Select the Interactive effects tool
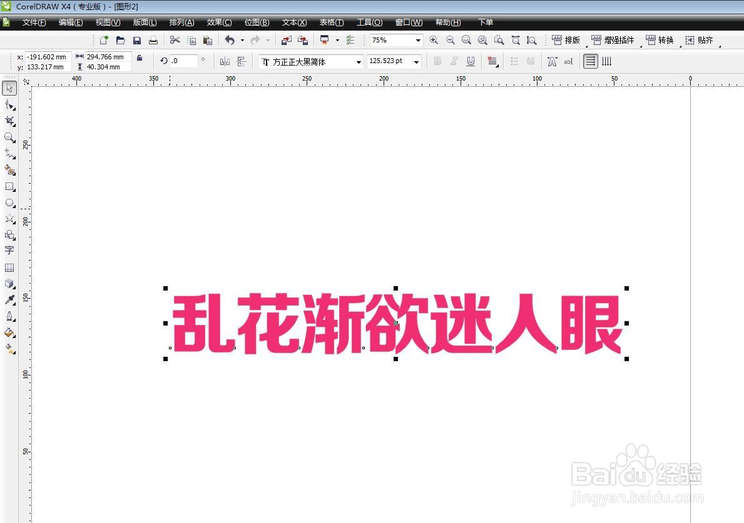This screenshot has height=523, width=744. 9,284
